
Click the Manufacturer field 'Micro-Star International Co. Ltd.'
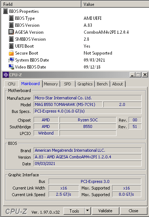click(88, 98)
